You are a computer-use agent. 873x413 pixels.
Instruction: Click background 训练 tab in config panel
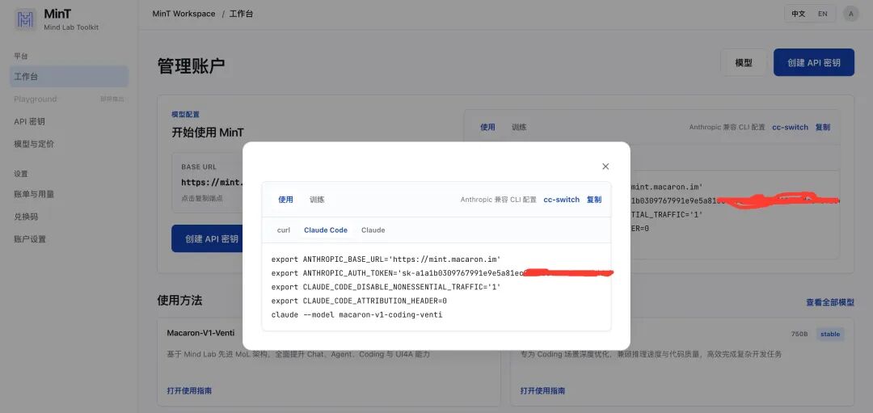click(520, 127)
